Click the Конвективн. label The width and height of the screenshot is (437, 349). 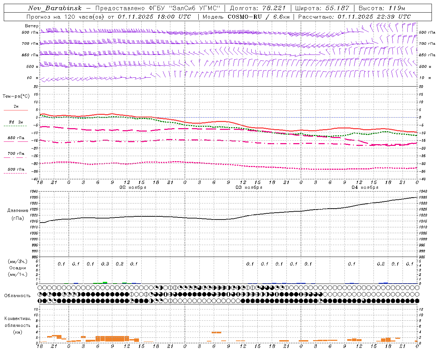17,319
